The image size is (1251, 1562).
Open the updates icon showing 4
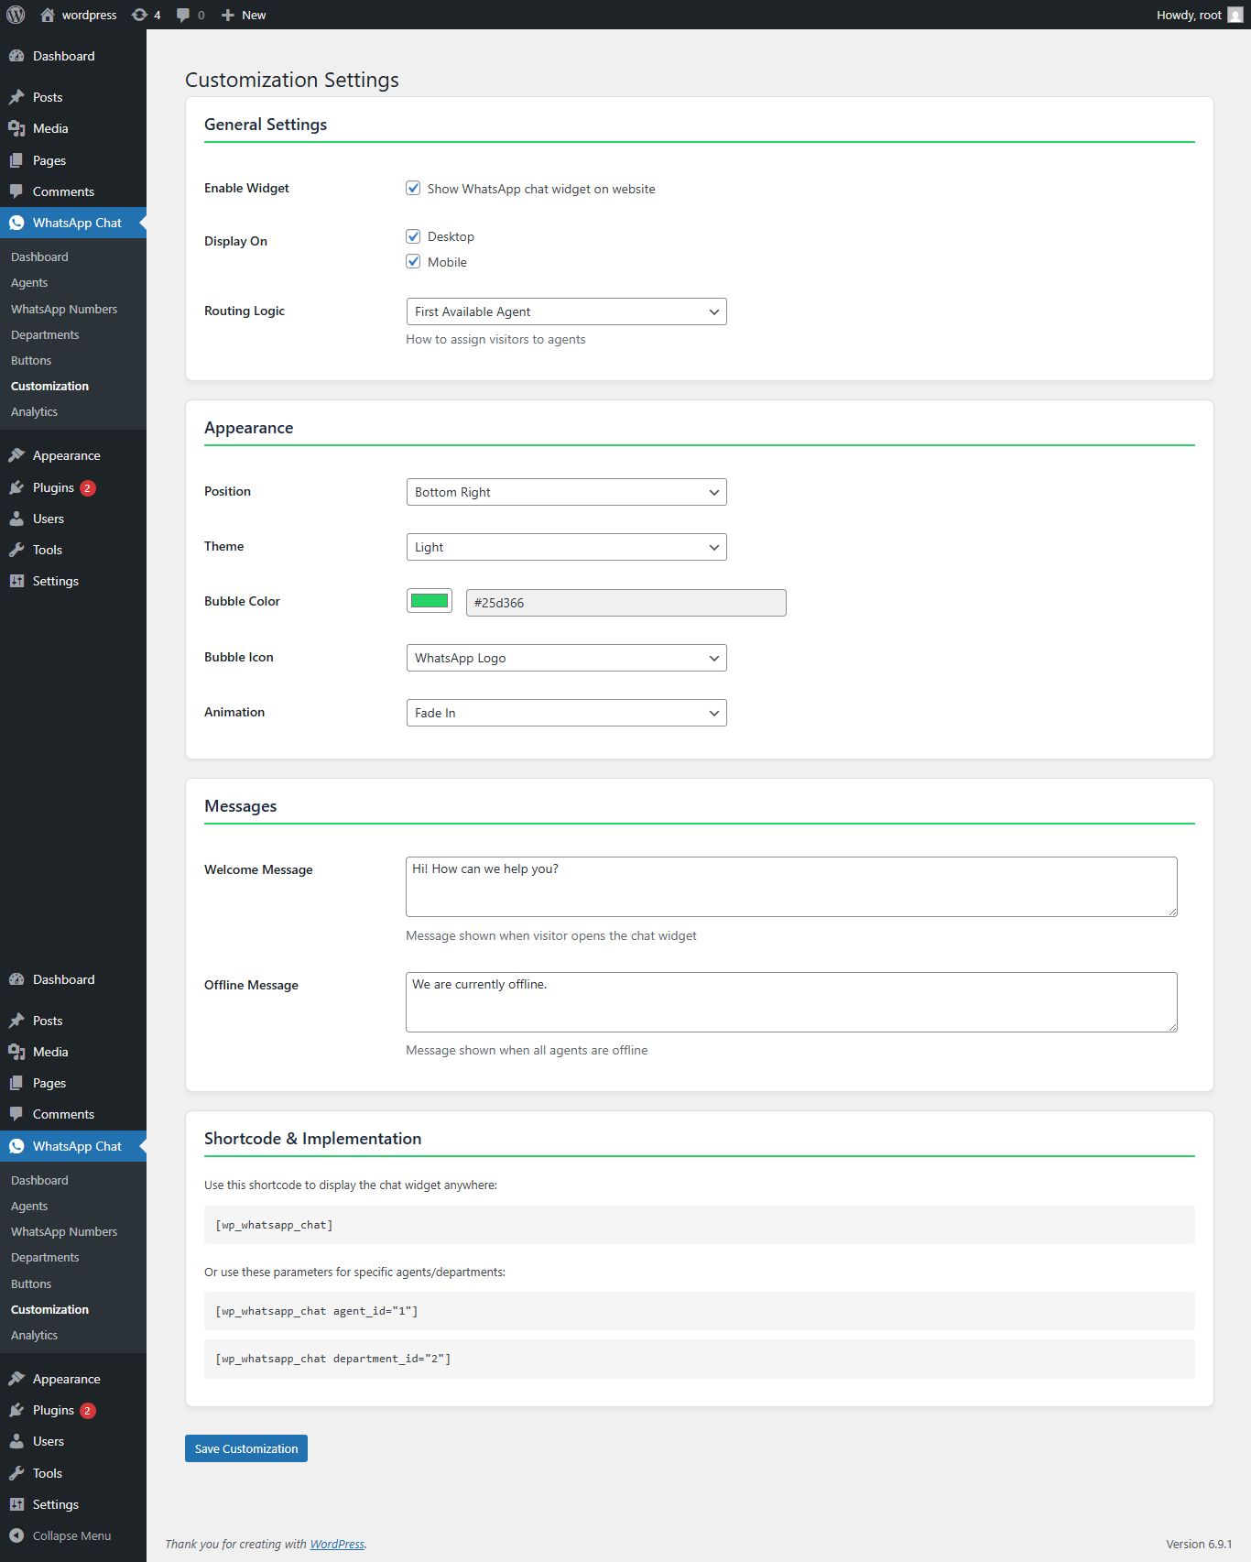tap(139, 15)
